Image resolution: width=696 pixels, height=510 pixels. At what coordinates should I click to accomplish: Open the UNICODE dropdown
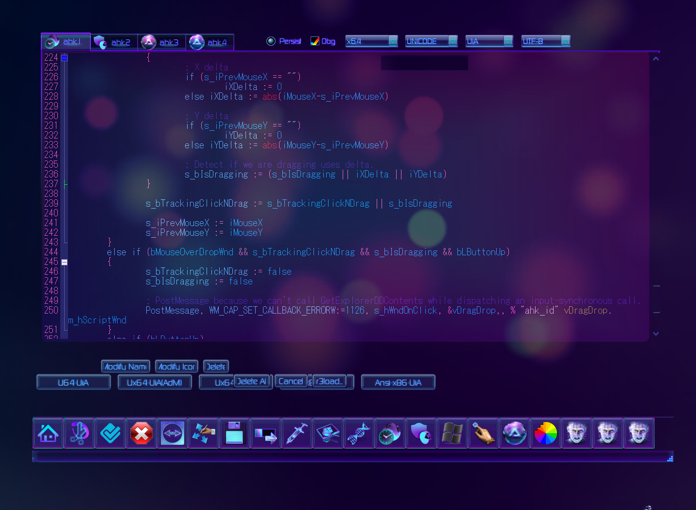(453, 41)
